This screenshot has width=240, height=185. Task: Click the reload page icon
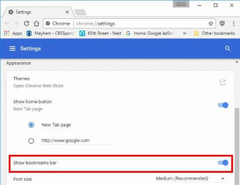coord(27,24)
